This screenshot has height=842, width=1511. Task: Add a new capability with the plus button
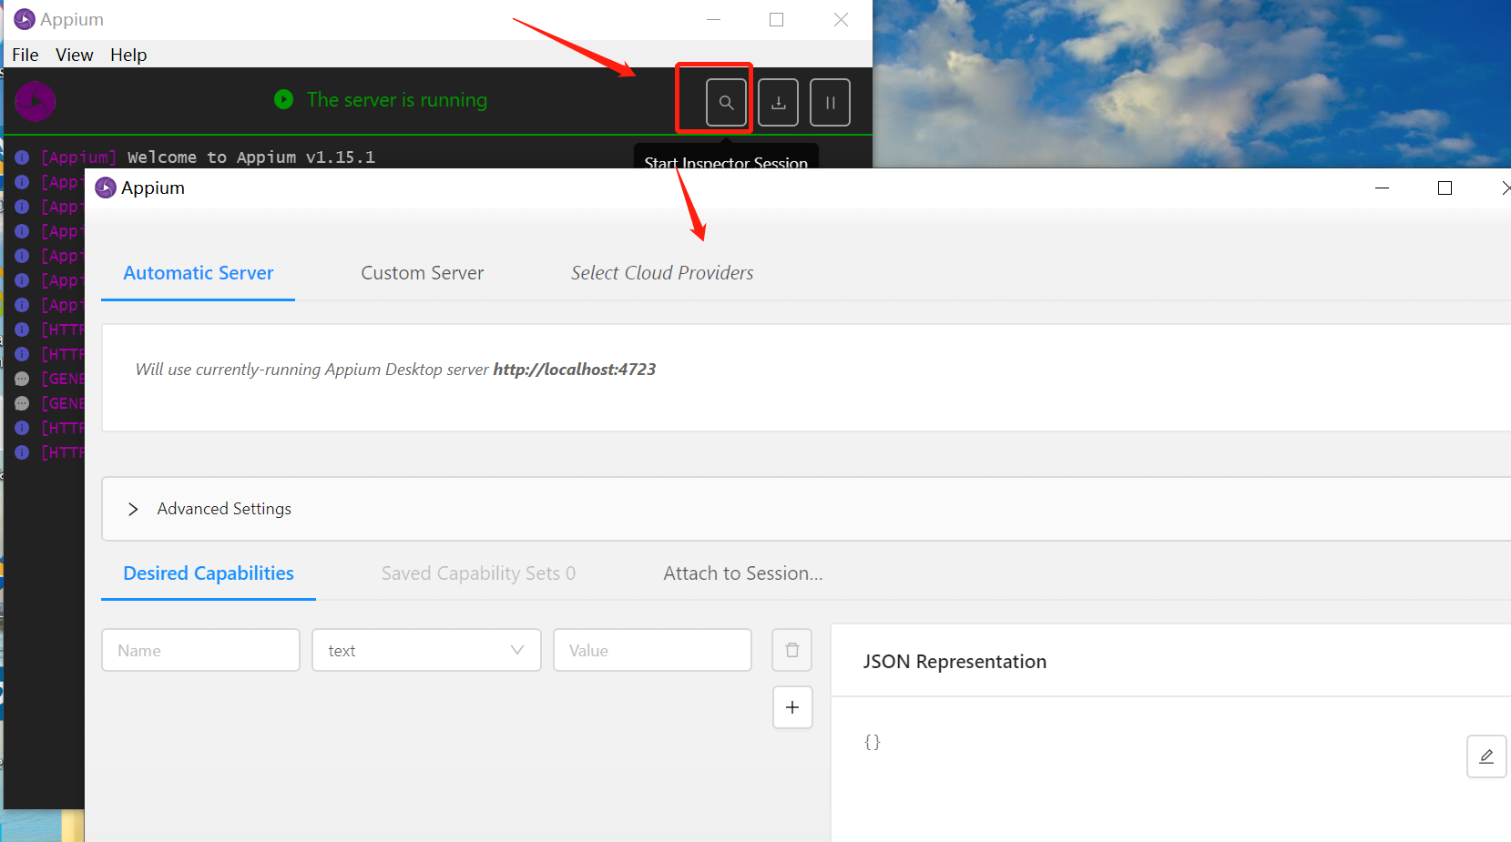click(x=792, y=707)
